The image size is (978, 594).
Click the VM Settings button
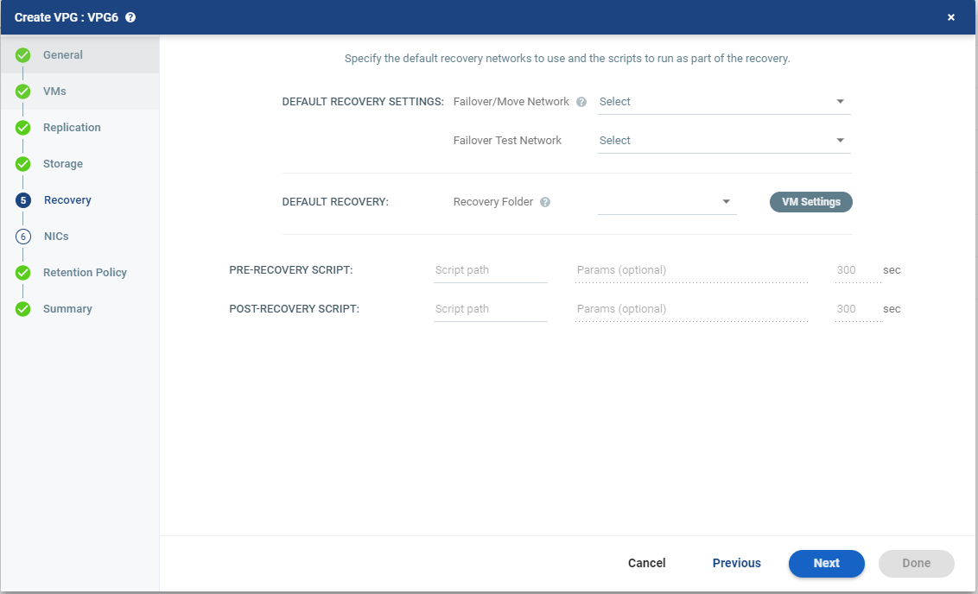(811, 202)
